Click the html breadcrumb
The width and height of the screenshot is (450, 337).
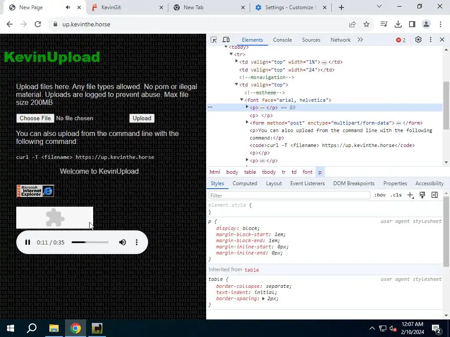(214, 172)
